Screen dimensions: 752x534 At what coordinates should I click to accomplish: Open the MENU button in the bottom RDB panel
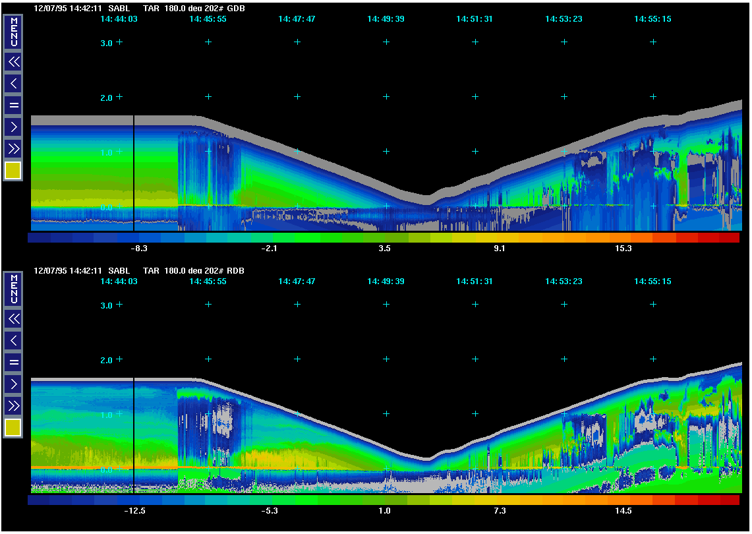point(13,289)
